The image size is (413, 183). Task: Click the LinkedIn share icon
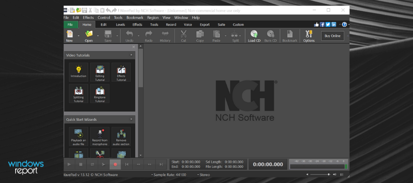334,24
